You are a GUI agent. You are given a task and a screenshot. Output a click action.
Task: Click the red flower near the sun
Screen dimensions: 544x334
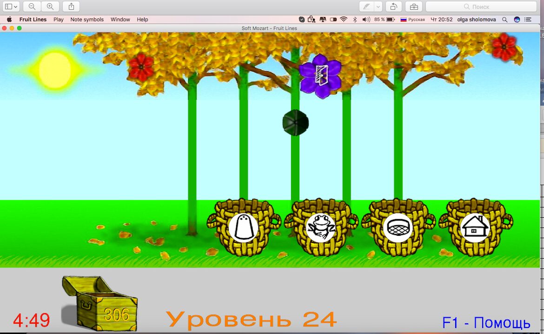tap(141, 67)
